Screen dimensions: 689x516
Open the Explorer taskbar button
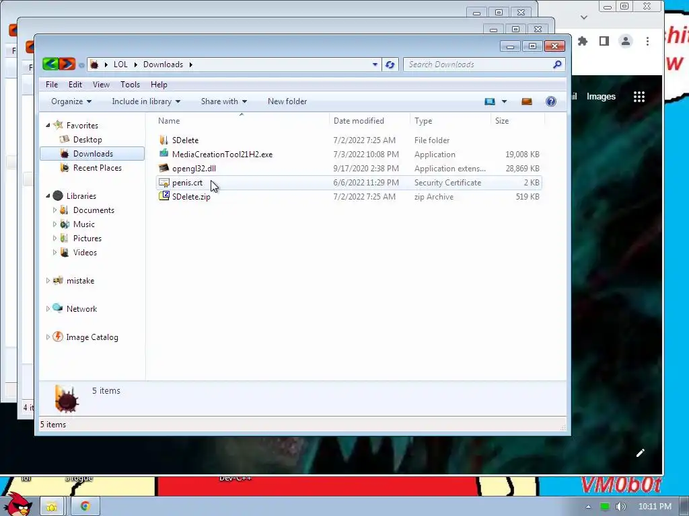point(52,507)
